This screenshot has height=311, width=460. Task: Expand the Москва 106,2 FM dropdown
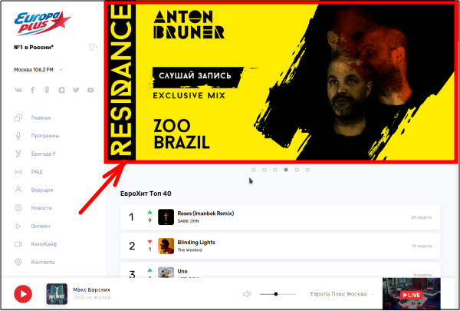38,70
